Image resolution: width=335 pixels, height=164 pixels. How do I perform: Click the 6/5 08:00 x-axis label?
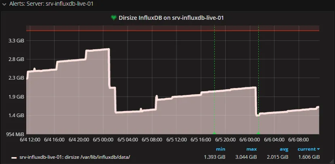pos(152,140)
